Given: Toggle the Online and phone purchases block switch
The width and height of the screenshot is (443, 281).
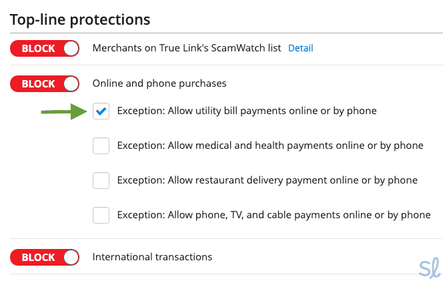Looking at the screenshot, I should pyautogui.click(x=45, y=84).
